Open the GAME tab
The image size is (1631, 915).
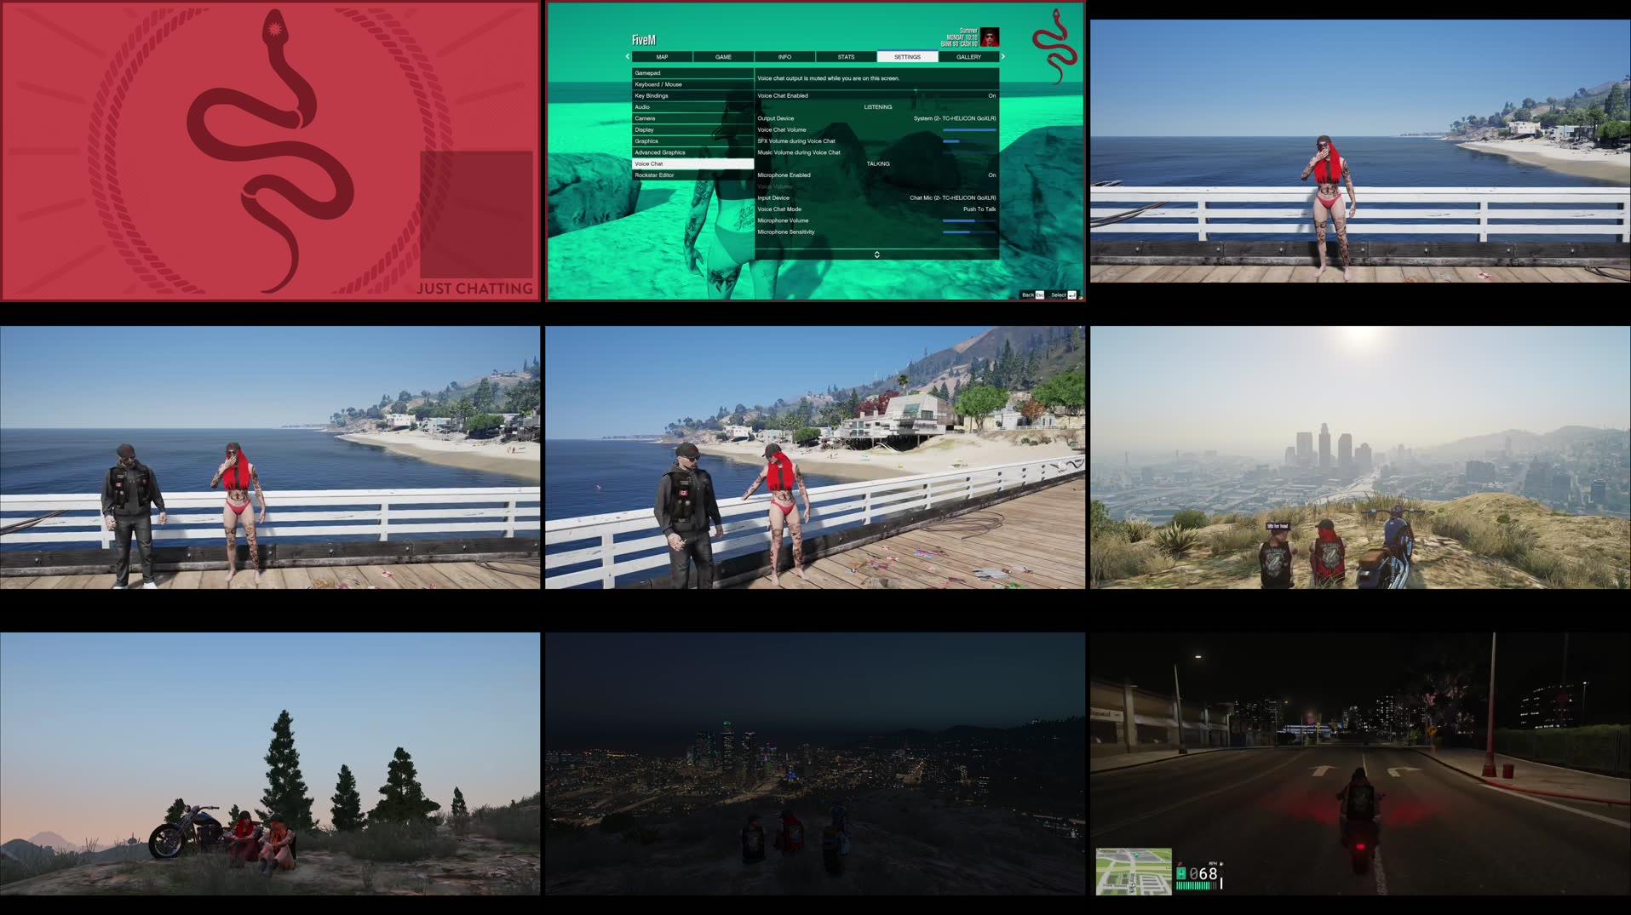[x=723, y=57]
